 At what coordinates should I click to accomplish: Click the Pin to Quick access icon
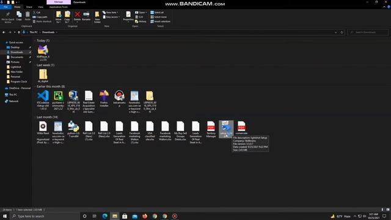pyautogui.click(x=8, y=15)
